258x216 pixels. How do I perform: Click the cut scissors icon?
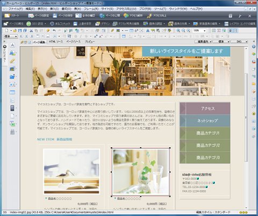[x=31, y=31]
